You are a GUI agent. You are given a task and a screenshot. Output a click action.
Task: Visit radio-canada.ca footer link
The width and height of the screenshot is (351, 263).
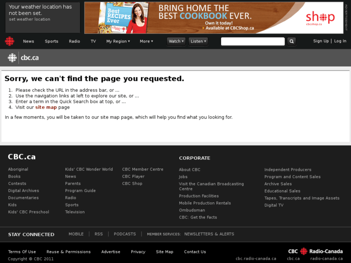[326, 259]
